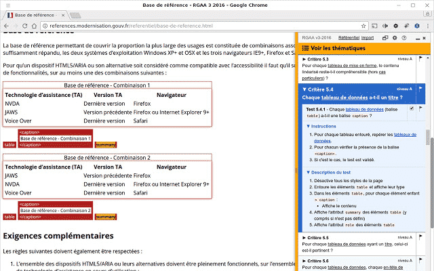Click the magic wand extension icon
This screenshot has width=434, height=271.
click(406, 26)
